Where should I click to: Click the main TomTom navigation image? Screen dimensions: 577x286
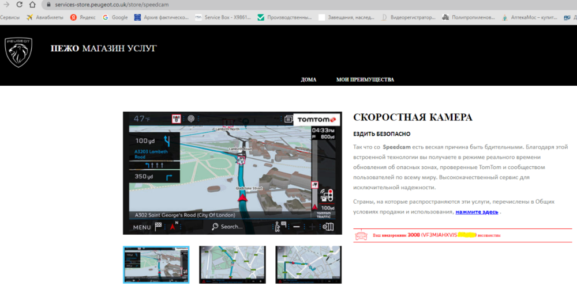(232, 173)
